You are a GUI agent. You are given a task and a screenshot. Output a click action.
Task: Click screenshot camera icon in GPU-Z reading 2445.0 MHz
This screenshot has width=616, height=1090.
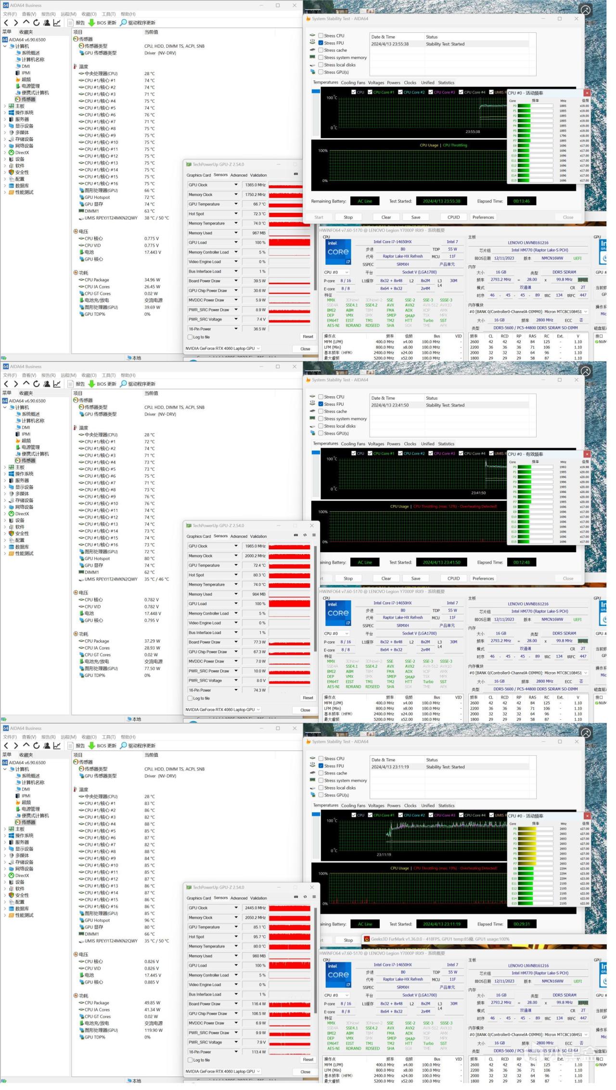(295, 896)
